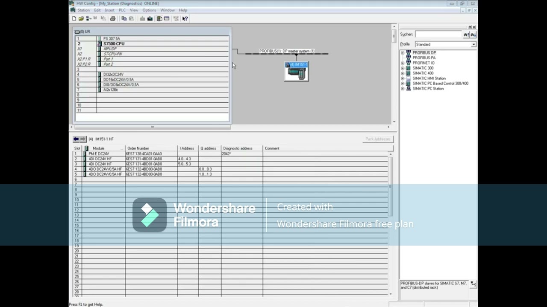Click the greyed toolbar icon left of Help
Image resolution: width=547 pixels, height=307 pixels.
(176, 18)
